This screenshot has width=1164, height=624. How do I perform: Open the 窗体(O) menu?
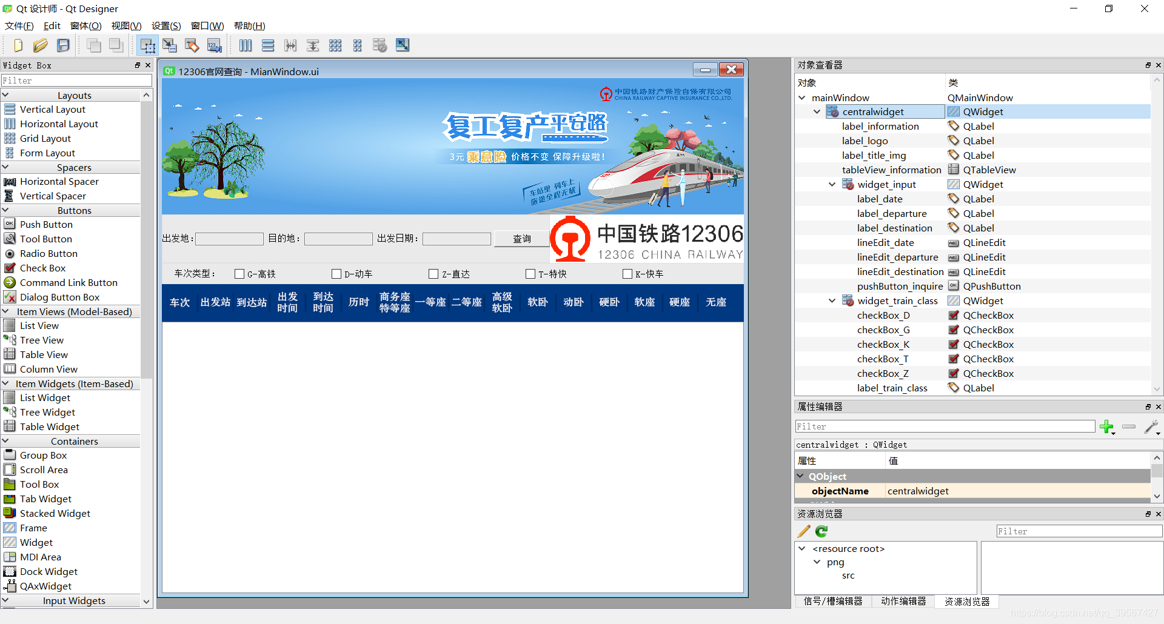coord(85,25)
